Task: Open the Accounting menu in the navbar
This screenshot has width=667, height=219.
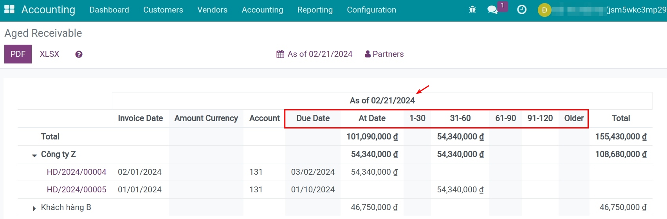Action: (x=262, y=10)
